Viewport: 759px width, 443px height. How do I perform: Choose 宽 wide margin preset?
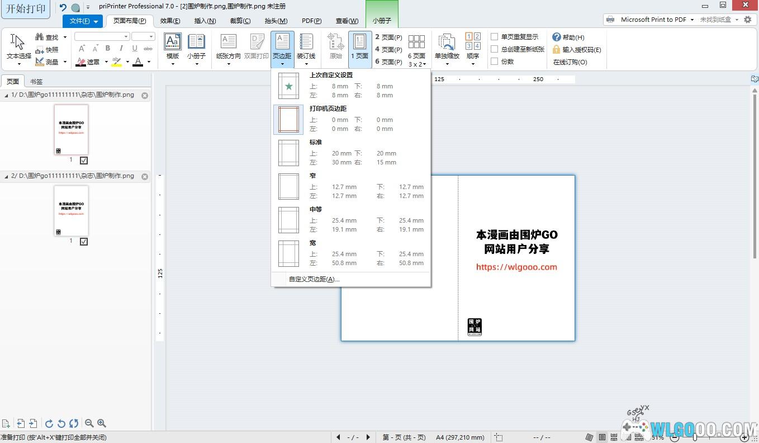point(351,253)
